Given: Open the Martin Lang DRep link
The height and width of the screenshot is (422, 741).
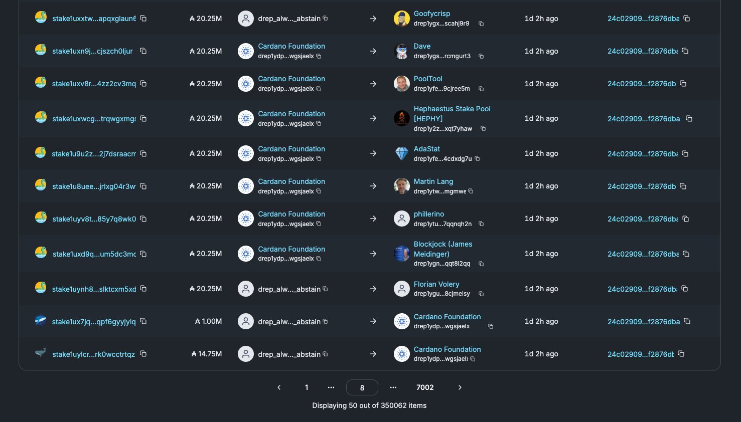Looking at the screenshot, I should 433,181.
